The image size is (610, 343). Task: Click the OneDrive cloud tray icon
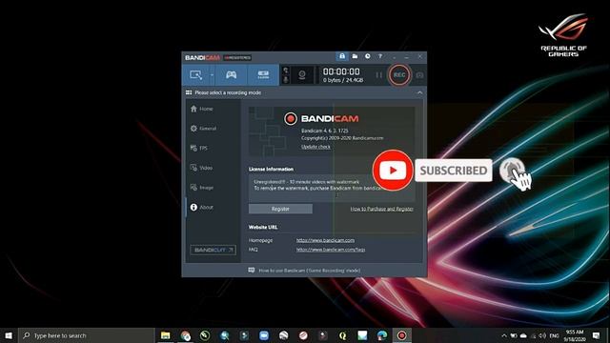coord(523,335)
